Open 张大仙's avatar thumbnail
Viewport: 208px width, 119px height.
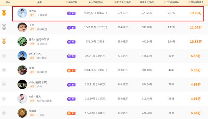(22, 13)
